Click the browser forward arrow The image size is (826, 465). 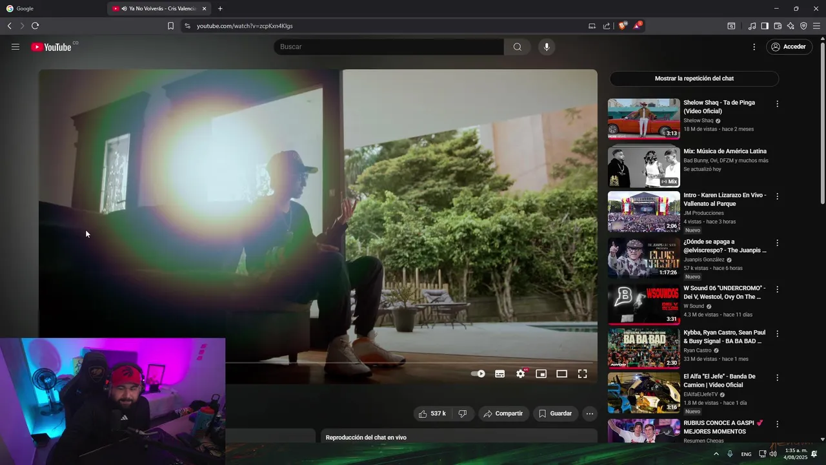pyautogui.click(x=21, y=26)
